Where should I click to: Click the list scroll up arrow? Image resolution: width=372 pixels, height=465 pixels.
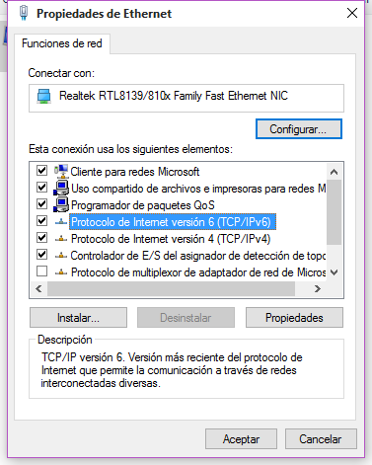pos(335,172)
